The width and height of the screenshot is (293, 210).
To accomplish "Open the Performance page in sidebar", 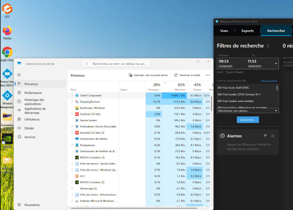I will point(33,93).
